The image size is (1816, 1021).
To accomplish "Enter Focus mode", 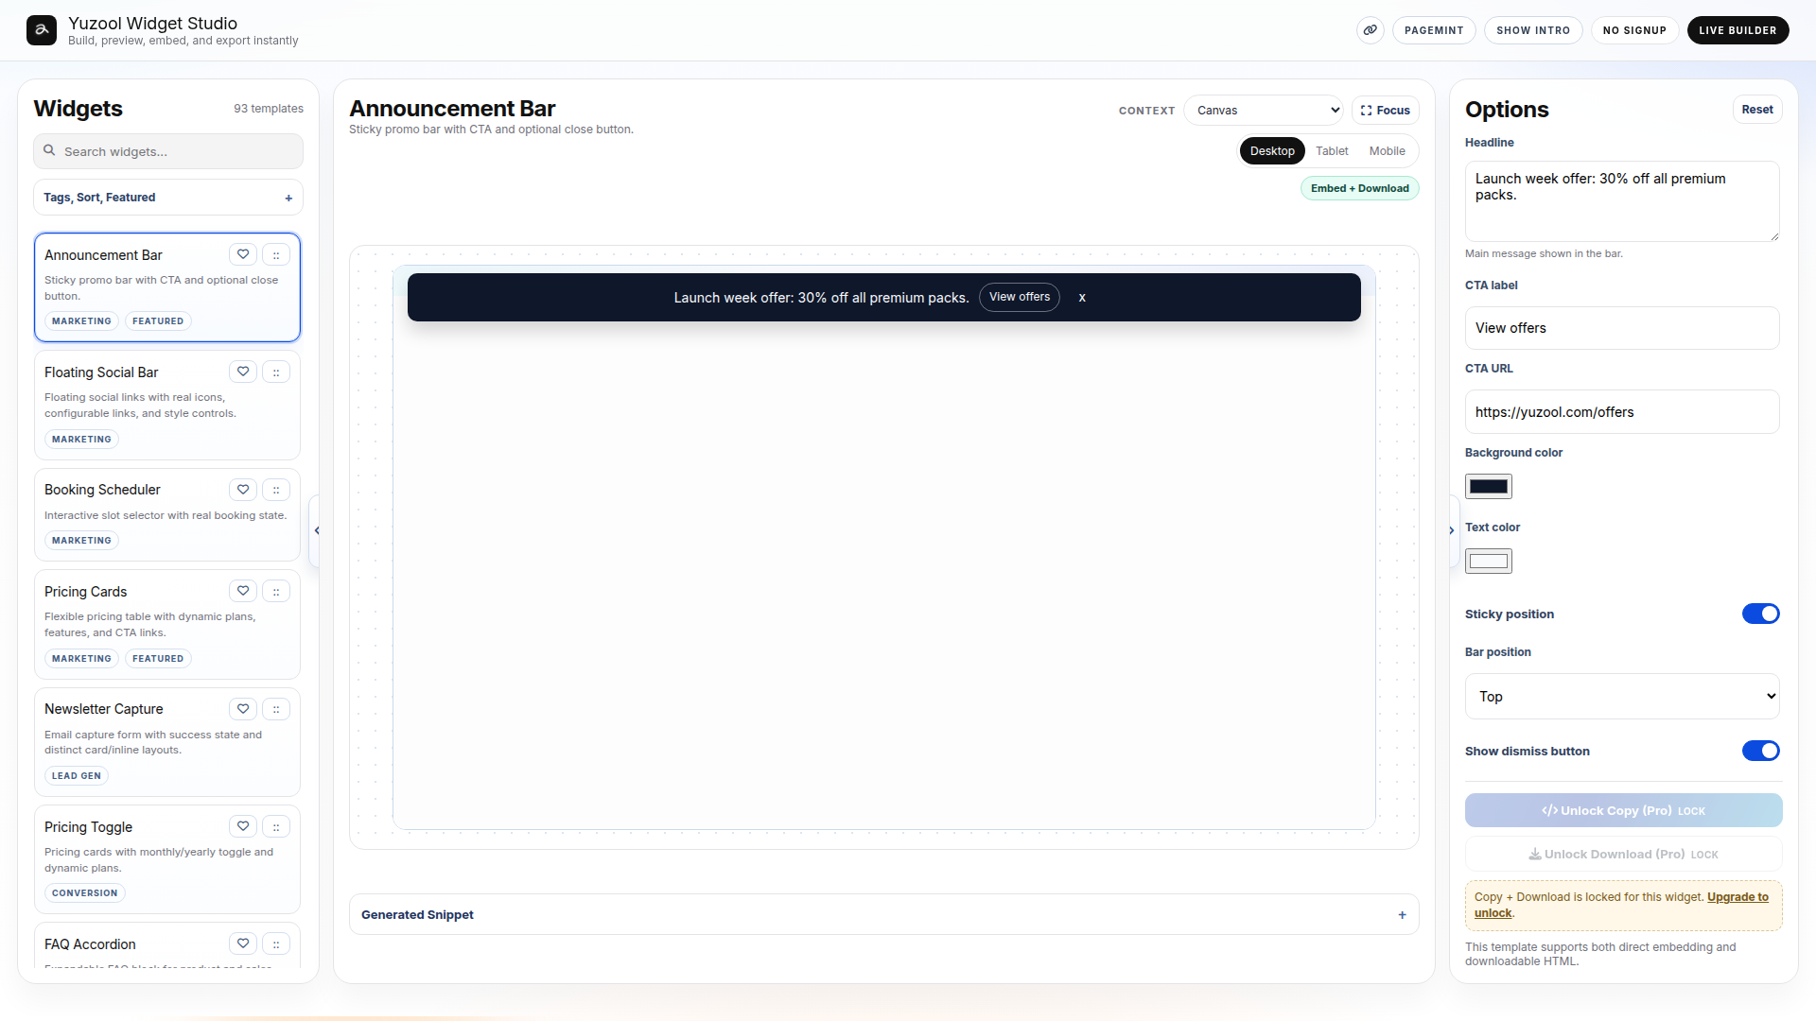I will click(x=1386, y=111).
